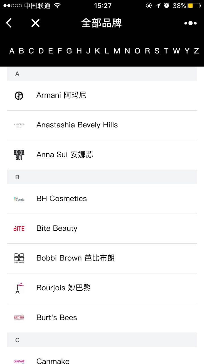Tap the back arrow icon

click(9, 23)
